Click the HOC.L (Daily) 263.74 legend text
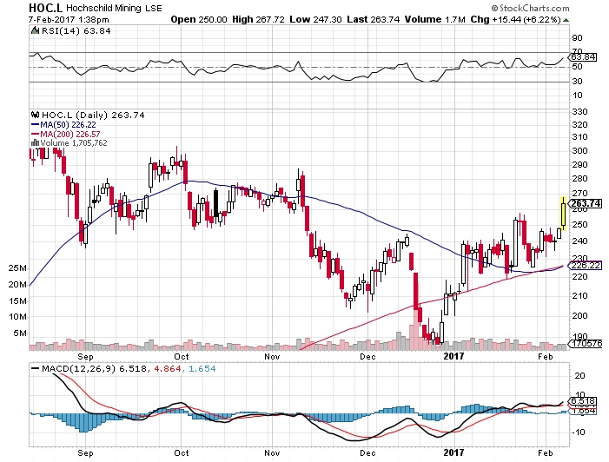 tap(93, 115)
